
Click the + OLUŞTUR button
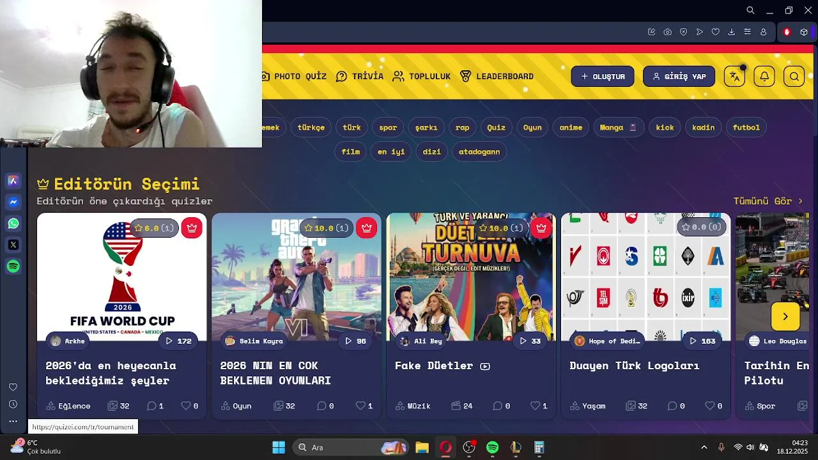point(603,77)
